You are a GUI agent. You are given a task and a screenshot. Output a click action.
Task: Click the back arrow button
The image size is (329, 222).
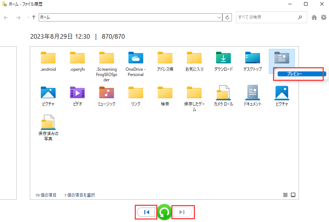pyautogui.click(x=6, y=17)
